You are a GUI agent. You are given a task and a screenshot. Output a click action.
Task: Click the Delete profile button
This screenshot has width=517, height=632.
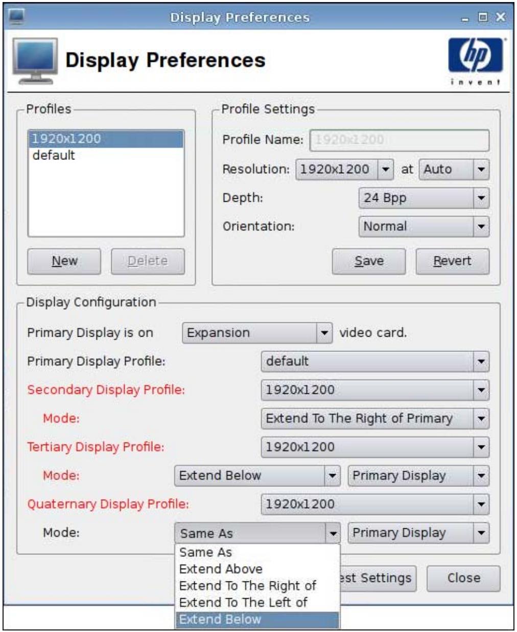pyautogui.click(x=148, y=261)
